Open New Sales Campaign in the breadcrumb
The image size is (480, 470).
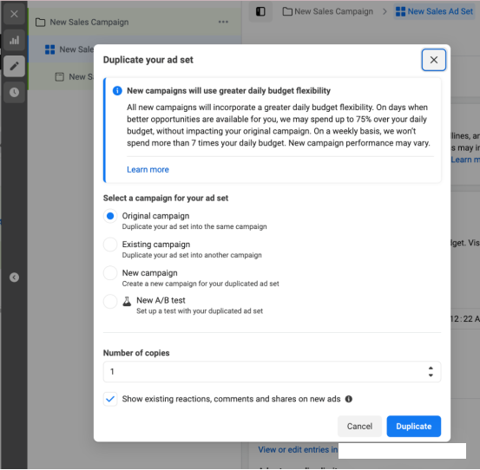click(x=327, y=11)
